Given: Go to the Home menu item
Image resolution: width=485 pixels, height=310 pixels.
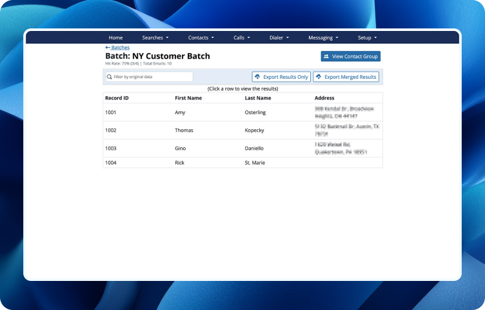Looking at the screenshot, I should point(115,37).
